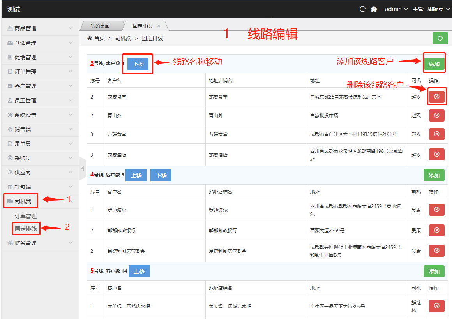Remove 郫都邮政银行 customer row
The height and width of the screenshot is (319, 452).
point(436,230)
